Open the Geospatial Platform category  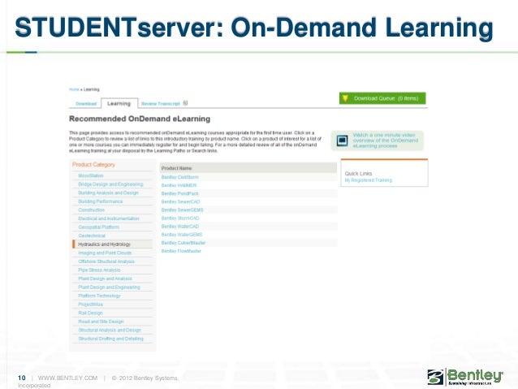pos(98,227)
